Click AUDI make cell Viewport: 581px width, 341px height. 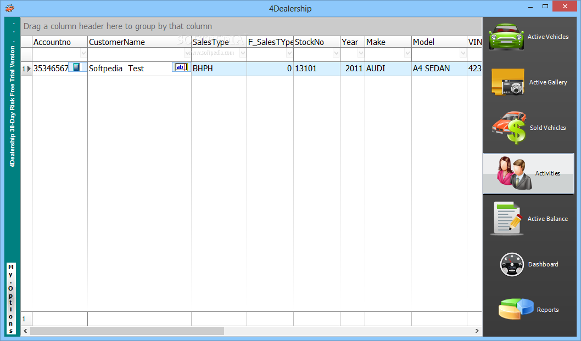click(x=388, y=69)
